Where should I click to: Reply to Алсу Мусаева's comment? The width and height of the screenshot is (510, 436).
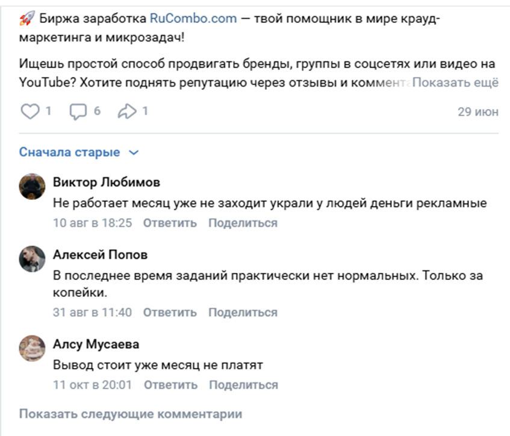170,385
